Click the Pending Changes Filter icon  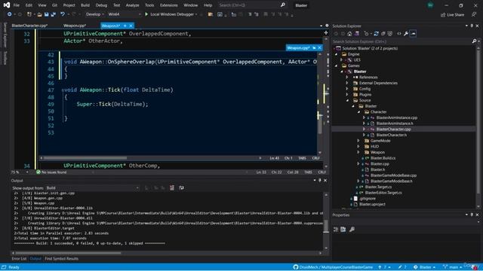(x=366, y=33)
